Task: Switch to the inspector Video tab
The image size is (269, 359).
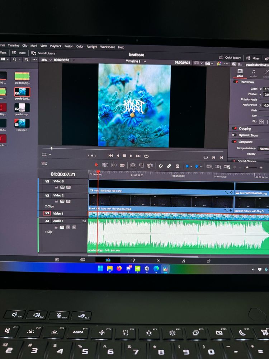Action: (x=240, y=73)
